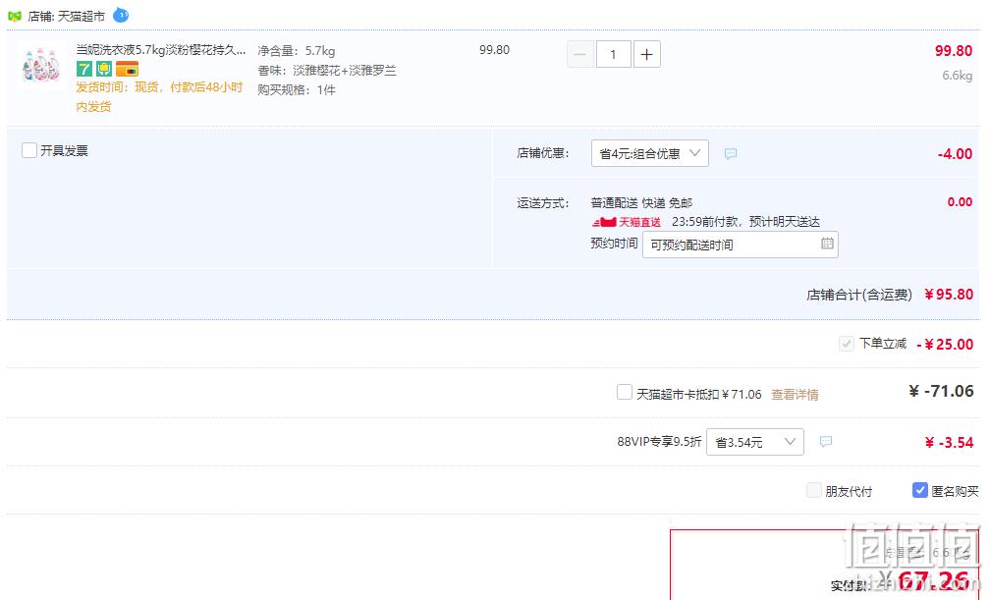Click the 香味：淡雅樱花+淡雅罗兰 text
Viewport: 990px width, 600px height.
[x=327, y=71]
